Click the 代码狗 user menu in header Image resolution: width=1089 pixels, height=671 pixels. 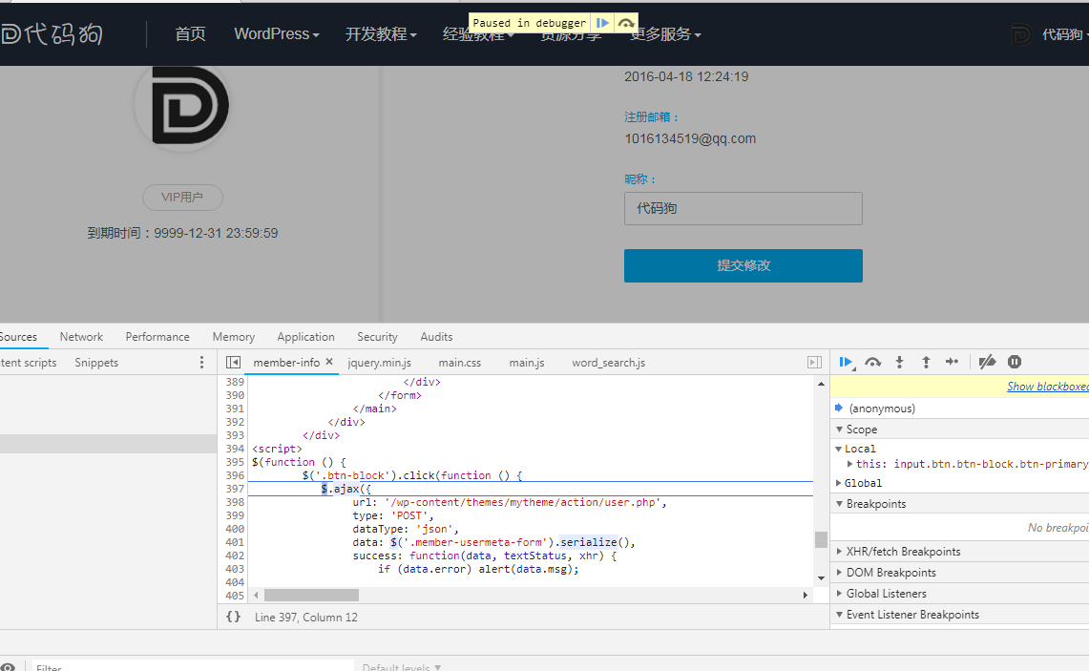tap(1050, 34)
